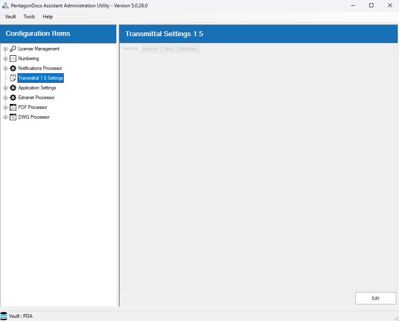The height and width of the screenshot is (321, 399).
Task: Click the Vault database icon in status bar
Action: tap(4, 316)
